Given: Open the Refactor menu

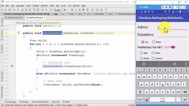Looking at the screenshot, I should [44, 6].
